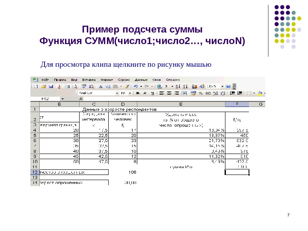Toggle Bold (Ж) formatting
Viewport: 308px width, 231px height.
click(x=138, y=93)
